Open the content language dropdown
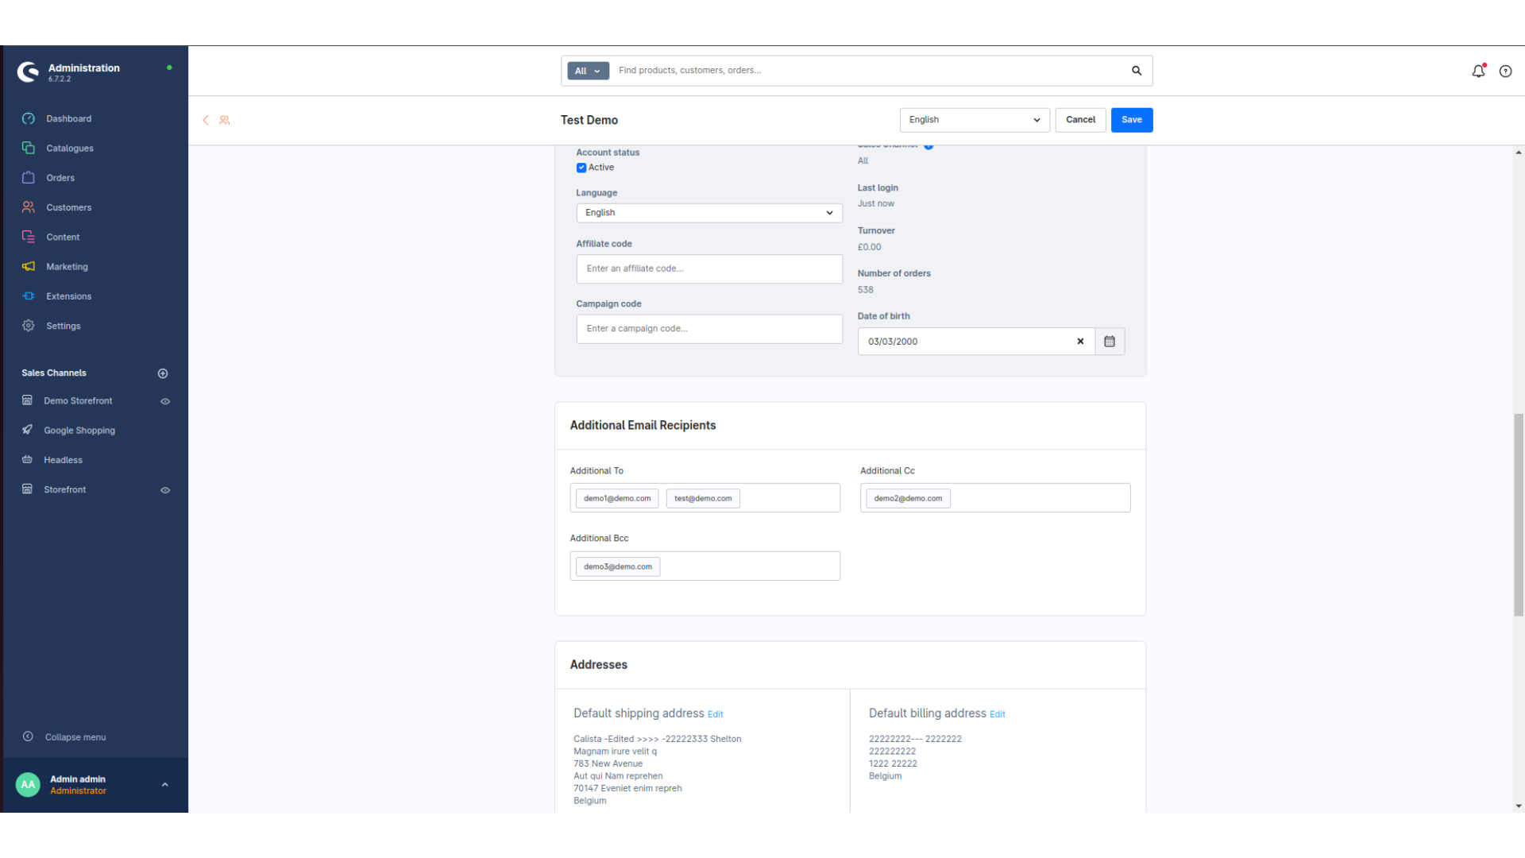The image size is (1525, 858). 975,120
